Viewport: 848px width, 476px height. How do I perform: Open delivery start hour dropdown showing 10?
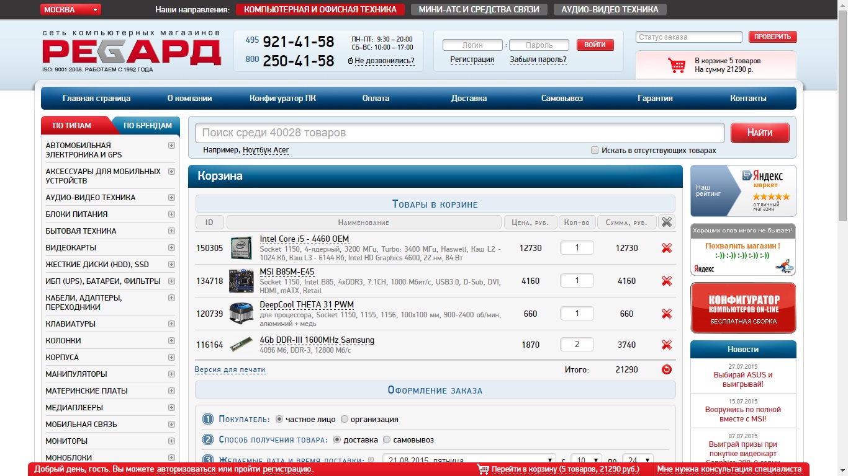point(586,461)
